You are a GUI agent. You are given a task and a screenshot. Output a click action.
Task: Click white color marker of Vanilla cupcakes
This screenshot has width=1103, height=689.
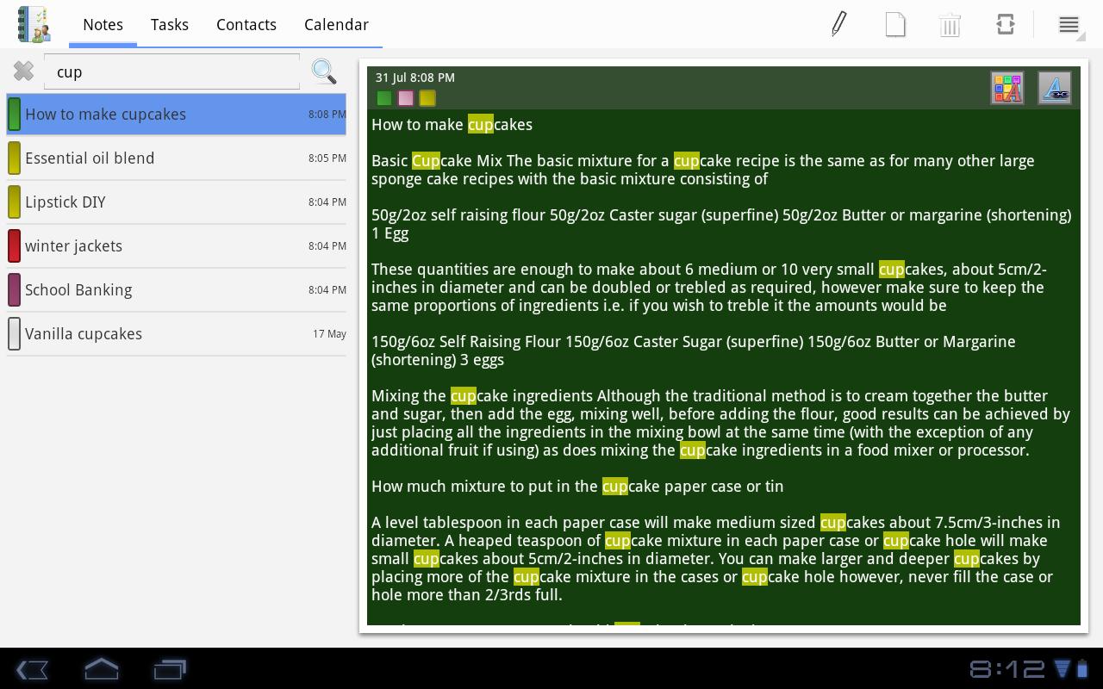click(14, 333)
